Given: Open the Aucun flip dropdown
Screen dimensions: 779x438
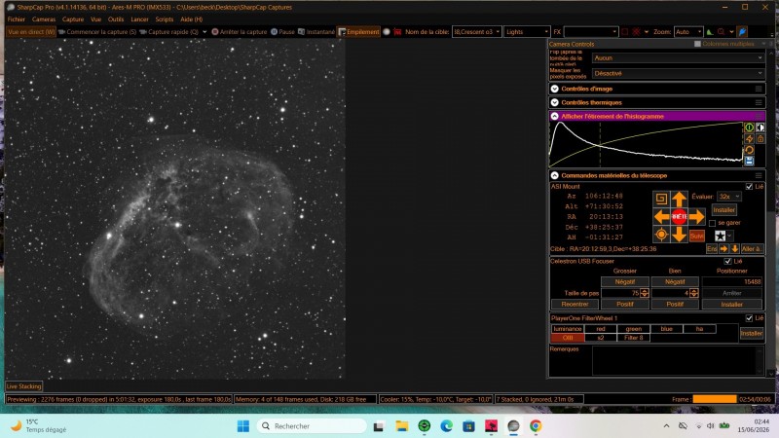Looking at the screenshot, I should tap(678, 58).
